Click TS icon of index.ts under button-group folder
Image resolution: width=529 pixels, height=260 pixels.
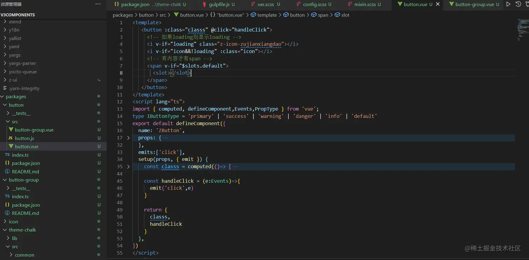coord(7,196)
